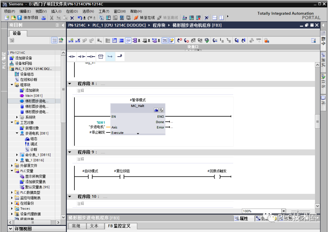The height and width of the screenshot is (232, 328).
Task: Click the cut scissors icon
Action: click(x=51, y=18)
